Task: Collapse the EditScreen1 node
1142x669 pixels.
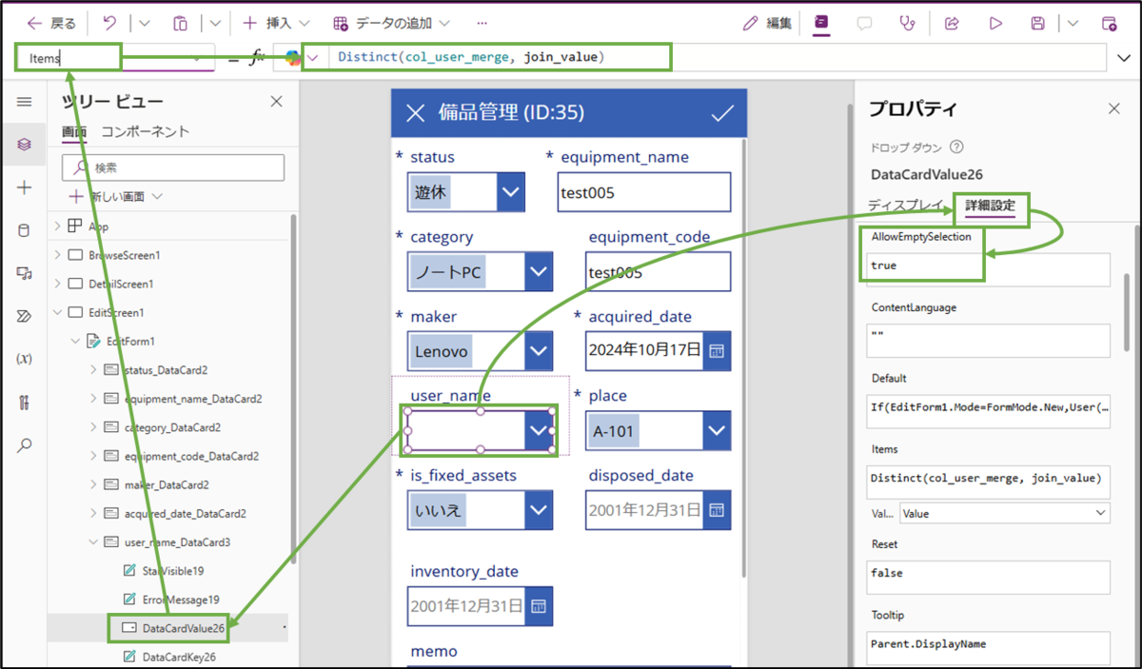Action: point(57,312)
